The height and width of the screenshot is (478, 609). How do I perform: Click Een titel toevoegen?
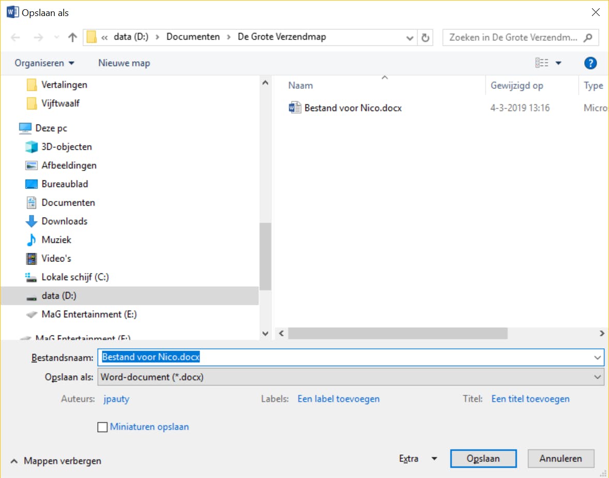click(x=530, y=399)
